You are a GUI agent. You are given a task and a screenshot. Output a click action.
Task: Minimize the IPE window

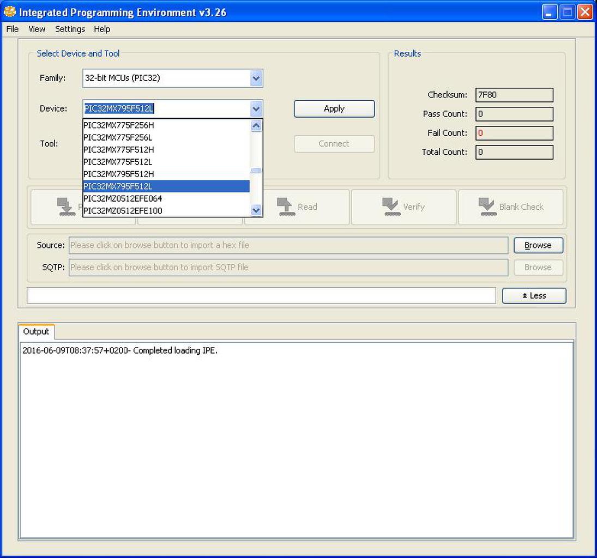(x=550, y=12)
